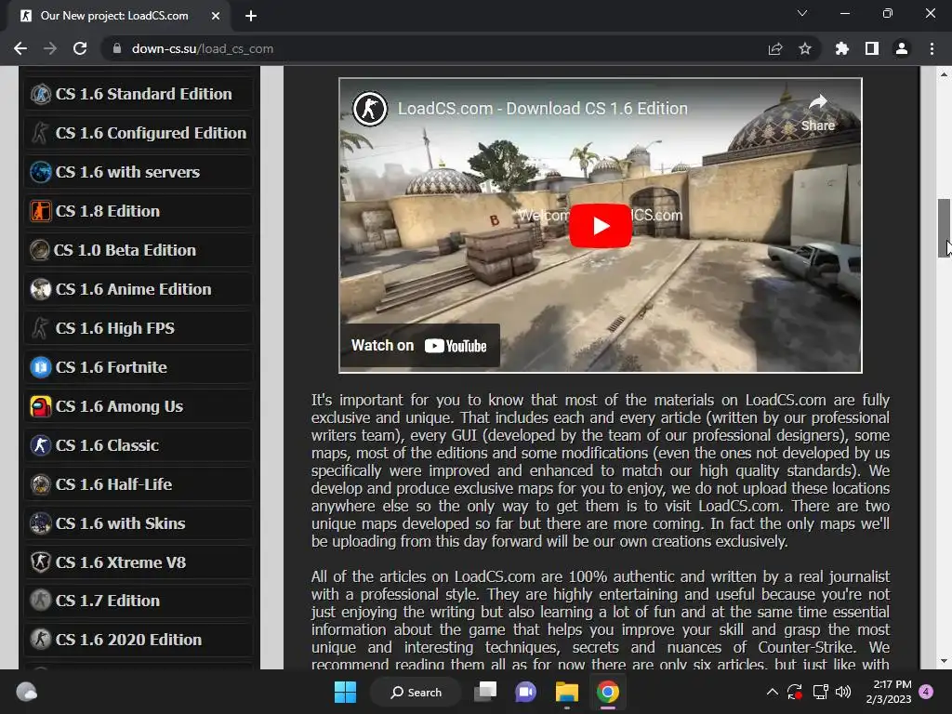The image size is (952, 714).
Task: Open CS 1.6 Half-Life text link
Action: (113, 484)
